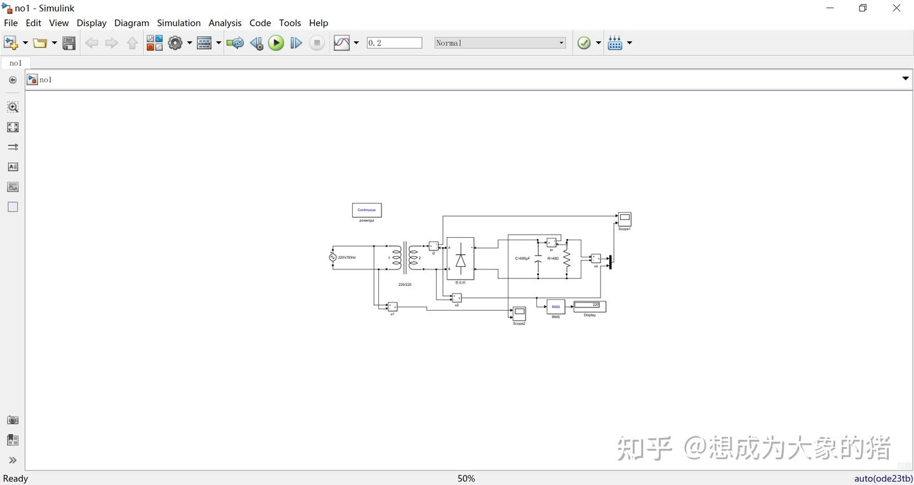Screen dimensions: 914x485
Task: Open the simulation mode dropdown showing Normal
Action: pyautogui.click(x=561, y=42)
